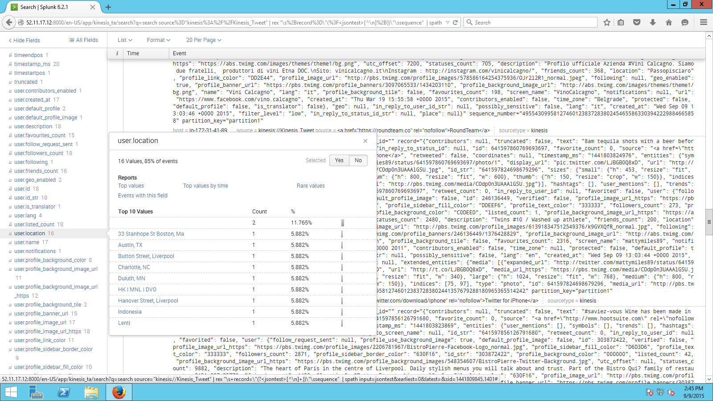Close the Search | Splunk 6.2.1 tab
This screenshot has height=401, width=713.
93,7
